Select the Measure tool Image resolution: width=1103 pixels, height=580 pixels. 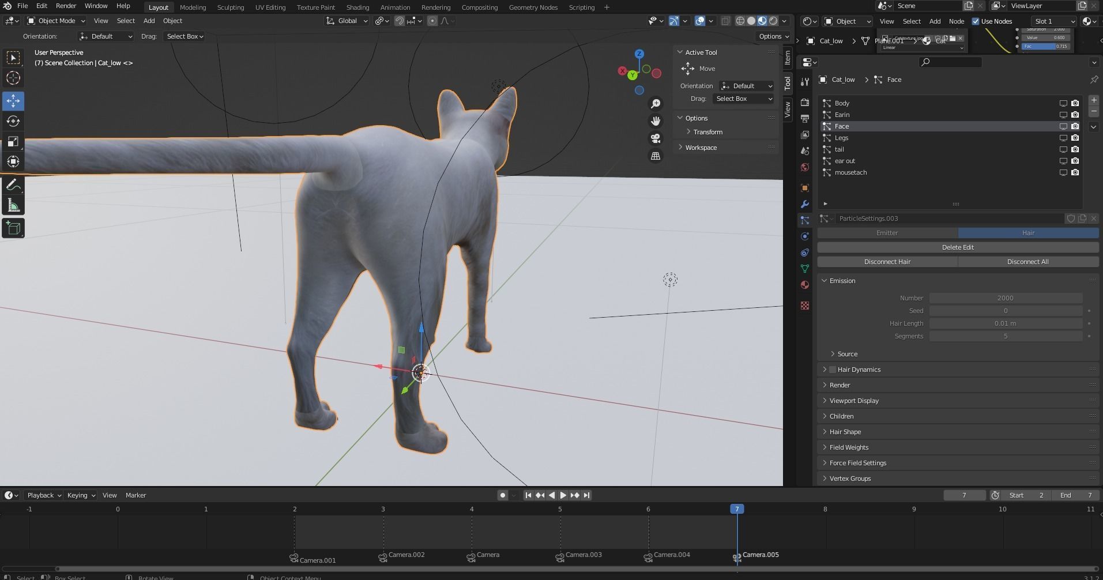point(13,205)
